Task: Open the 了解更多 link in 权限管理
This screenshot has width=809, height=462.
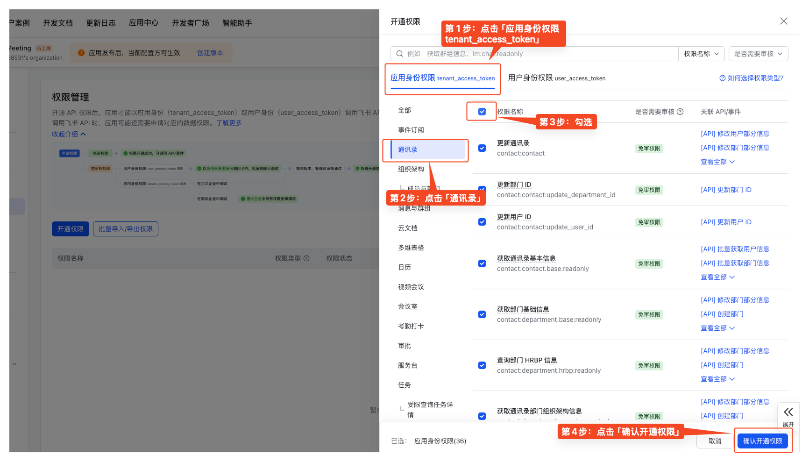Action: [229, 123]
